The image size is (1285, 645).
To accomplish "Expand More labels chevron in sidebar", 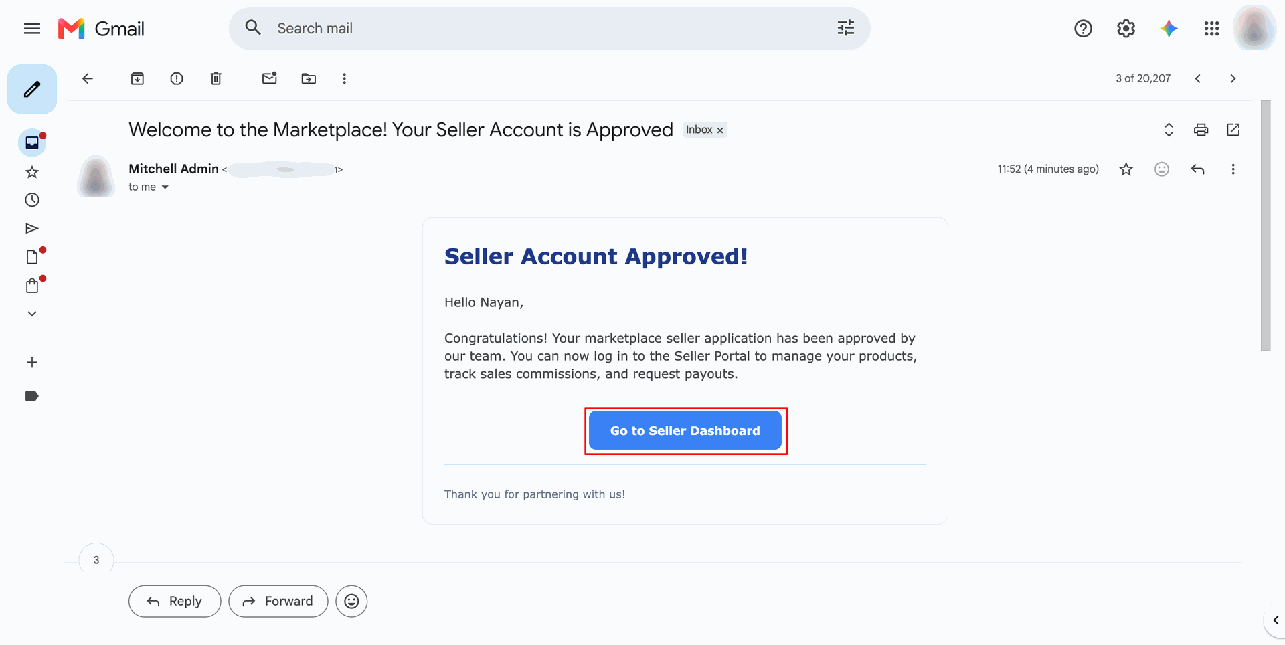I will tap(32, 314).
